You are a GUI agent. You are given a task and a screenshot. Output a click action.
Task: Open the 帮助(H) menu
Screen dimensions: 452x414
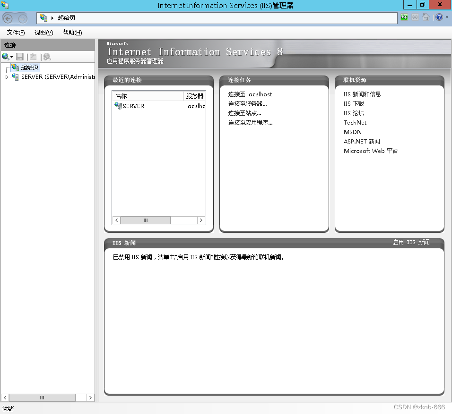tap(72, 32)
